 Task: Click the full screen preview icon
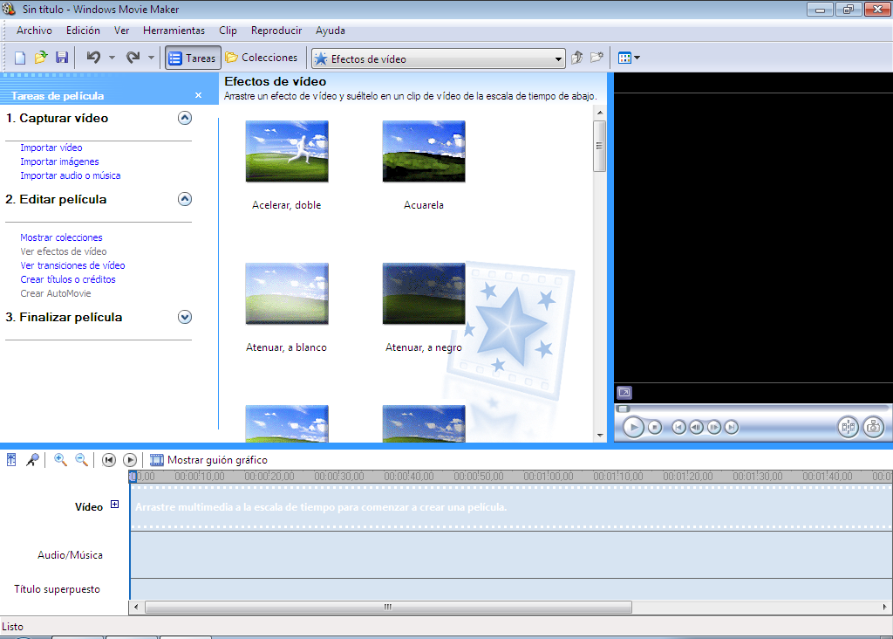pos(624,393)
